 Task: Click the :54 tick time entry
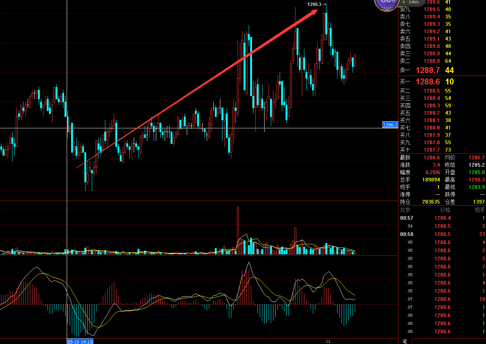(x=410, y=226)
